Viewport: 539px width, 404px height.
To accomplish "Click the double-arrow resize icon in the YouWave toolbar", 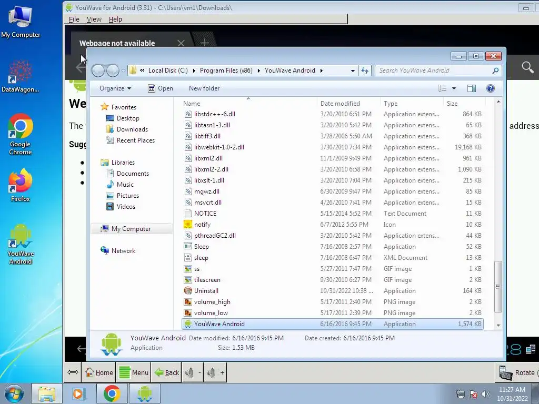I will (x=73, y=372).
